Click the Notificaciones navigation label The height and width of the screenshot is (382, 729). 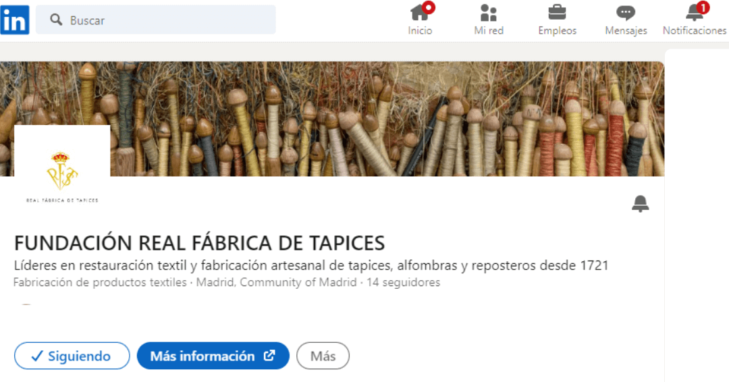[x=695, y=30]
